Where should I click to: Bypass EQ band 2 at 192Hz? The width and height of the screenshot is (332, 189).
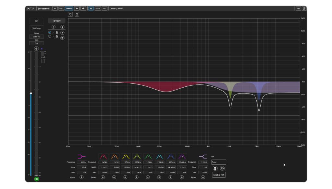(x=114, y=177)
